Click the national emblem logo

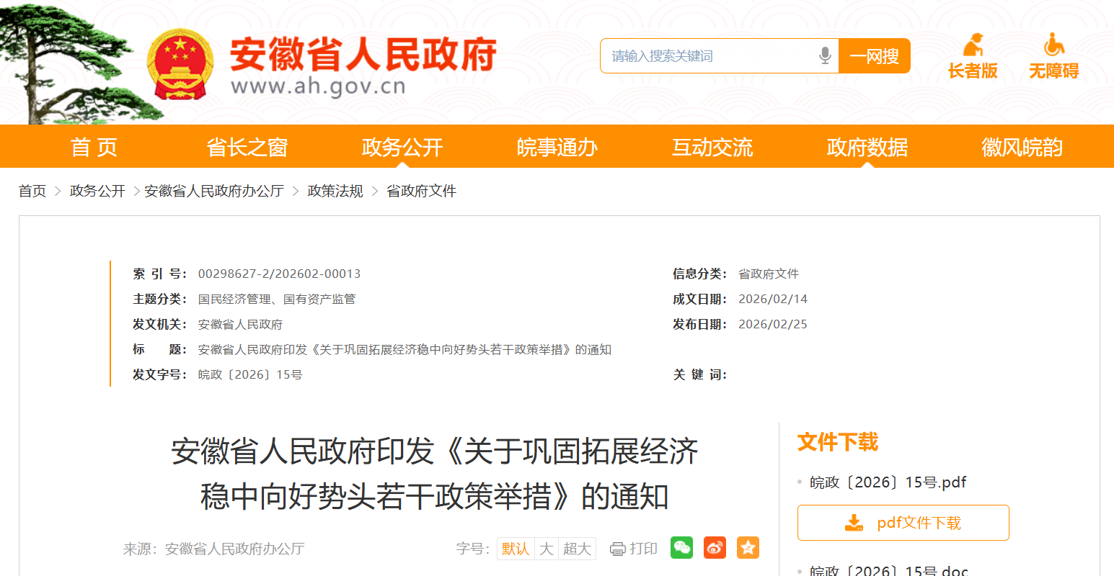(x=180, y=65)
